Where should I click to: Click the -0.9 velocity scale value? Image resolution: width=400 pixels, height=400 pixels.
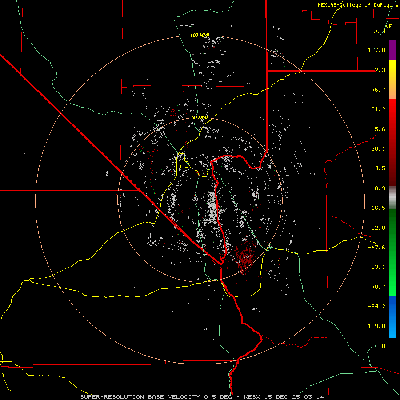point(378,188)
